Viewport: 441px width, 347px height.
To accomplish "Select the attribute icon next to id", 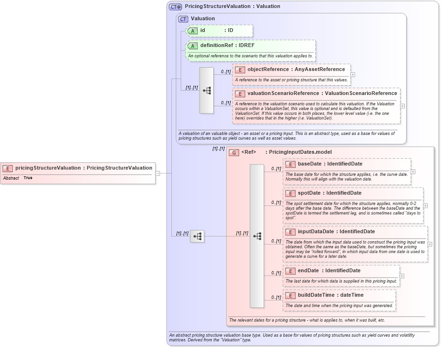I will tap(192, 31).
